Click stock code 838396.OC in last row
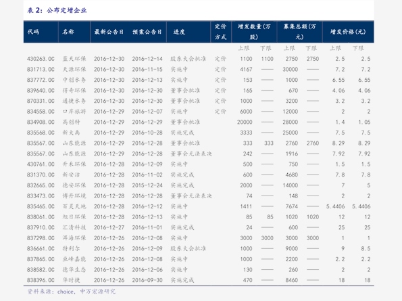The height and width of the screenshot is (301, 402). [41, 280]
